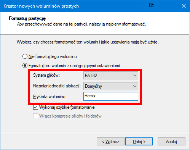
Task: Cancel the wizard via 'Anuluj'
Action: point(171,141)
